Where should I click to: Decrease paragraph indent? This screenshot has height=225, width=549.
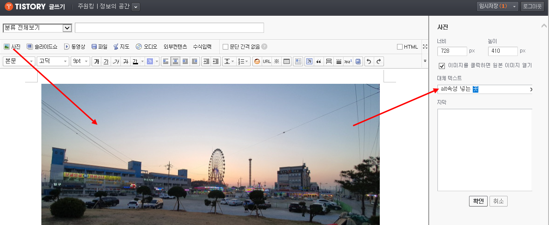[216, 62]
